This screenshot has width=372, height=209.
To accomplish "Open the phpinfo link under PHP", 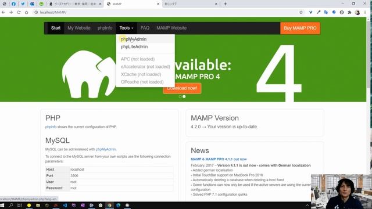I will (51, 127).
